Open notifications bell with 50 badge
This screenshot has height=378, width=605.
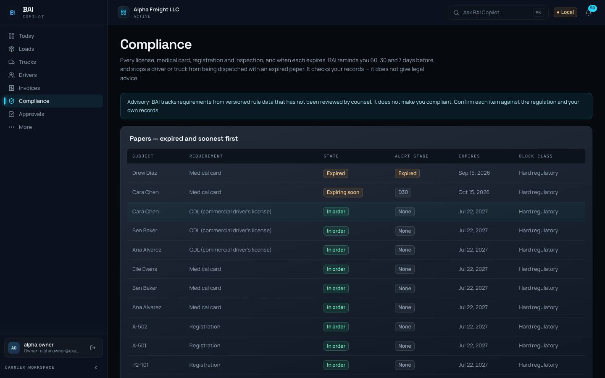coord(589,12)
